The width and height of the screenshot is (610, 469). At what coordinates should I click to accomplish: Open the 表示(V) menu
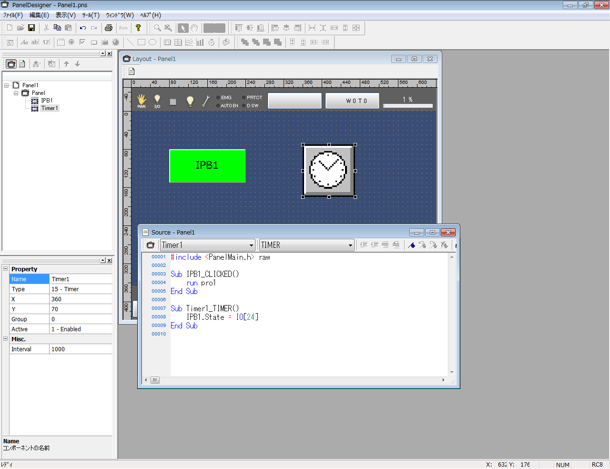point(65,15)
